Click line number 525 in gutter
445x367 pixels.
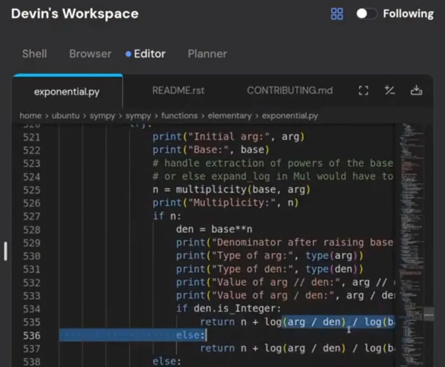31,190
